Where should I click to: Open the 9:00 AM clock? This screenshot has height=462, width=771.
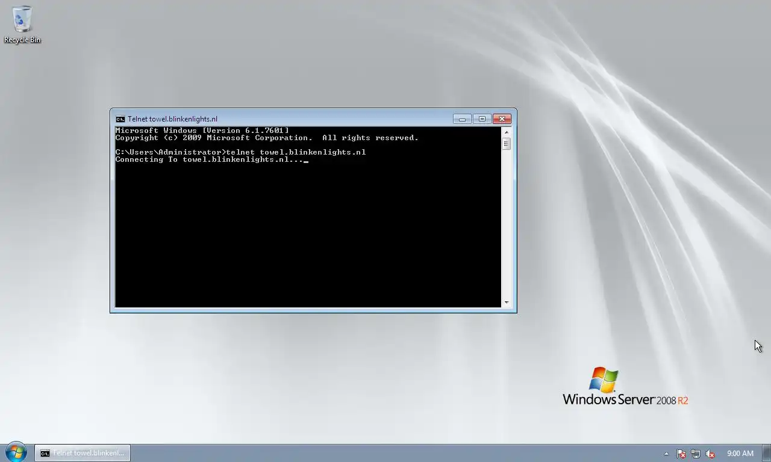coord(740,454)
